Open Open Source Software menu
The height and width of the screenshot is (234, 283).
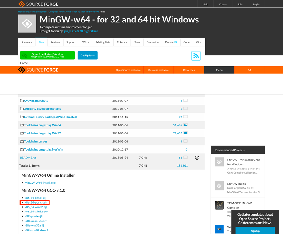coord(128,70)
